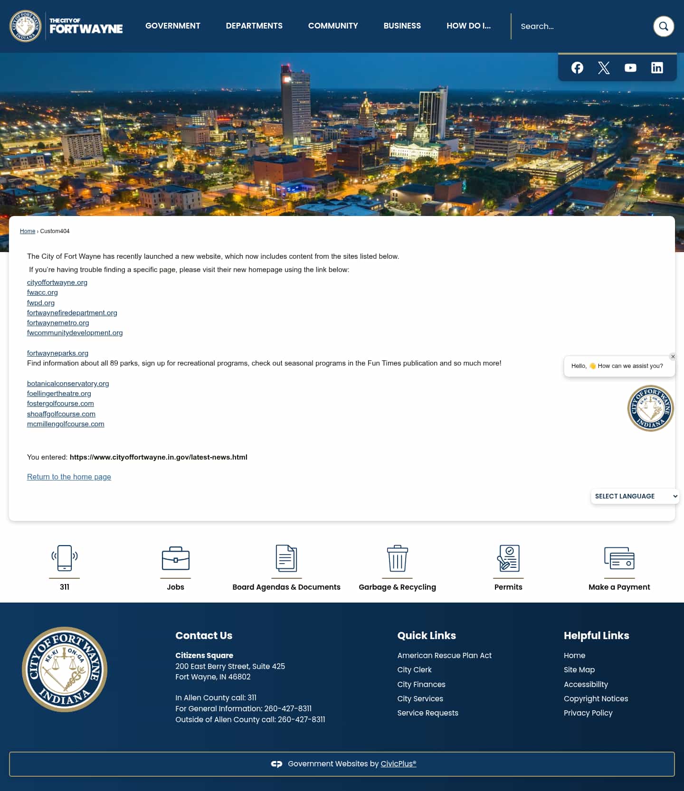Open the Copyright Notices footer link
The image size is (684, 791).
tap(596, 699)
